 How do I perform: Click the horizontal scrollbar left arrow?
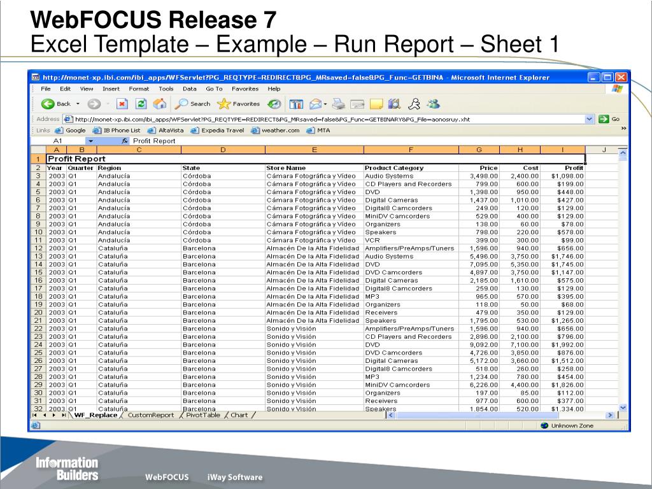click(x=391, y=415)
